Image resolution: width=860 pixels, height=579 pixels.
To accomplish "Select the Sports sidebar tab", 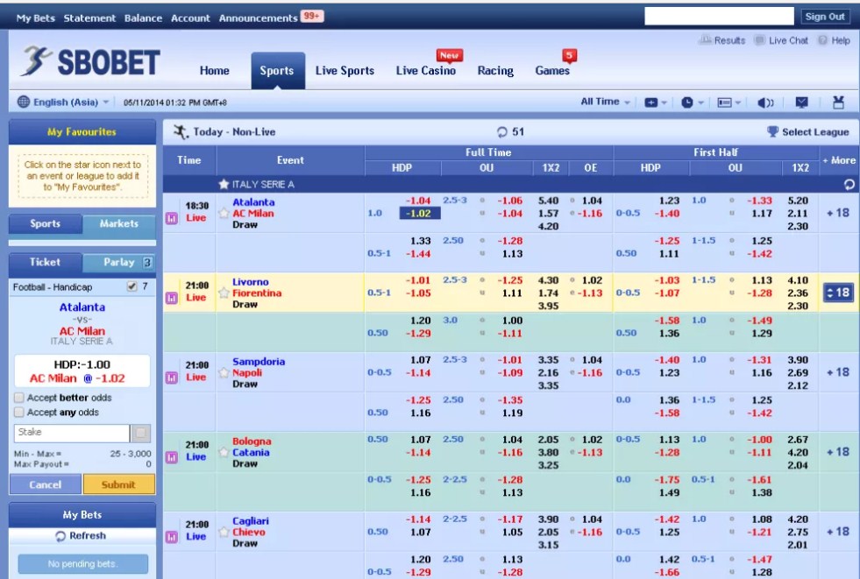I will pos(46,223).
